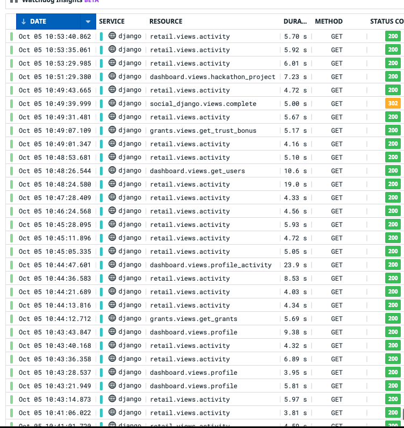Click the 6.89 s duration value
The width and height of the screenshot is (404, 428).
point(295,359)
